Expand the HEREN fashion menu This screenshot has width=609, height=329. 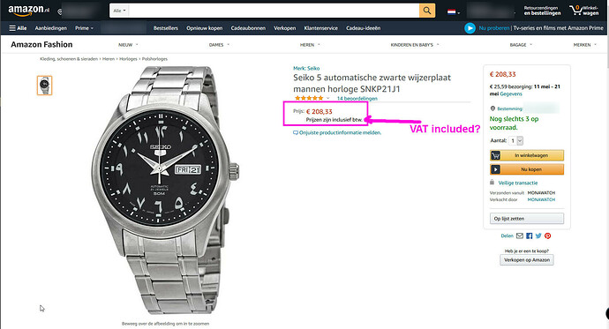[x=310, y=45]
